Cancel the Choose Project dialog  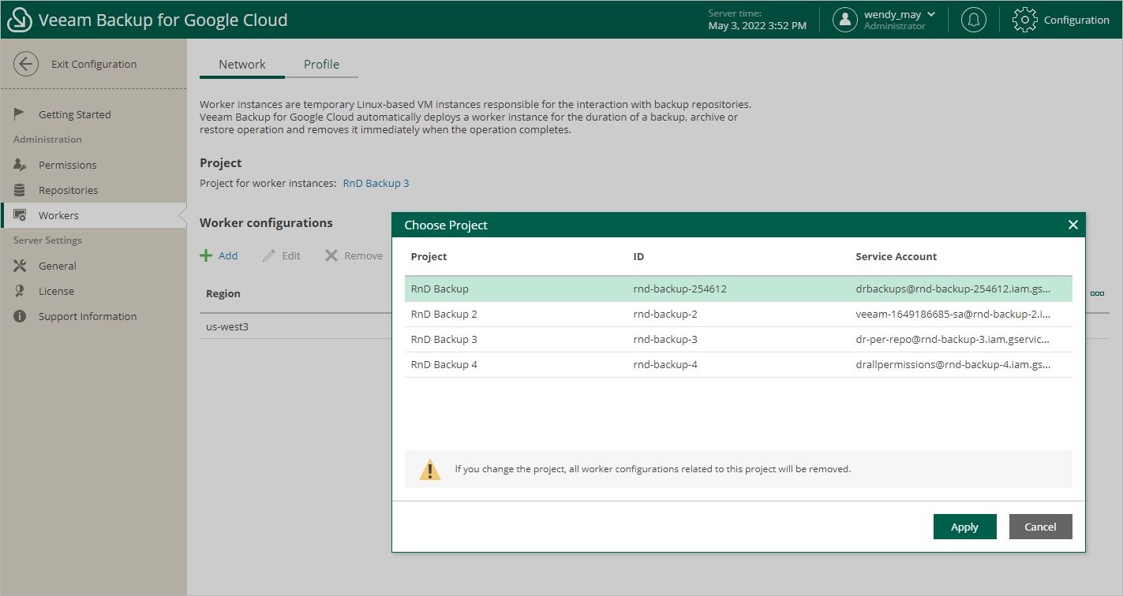[1040, 527]
